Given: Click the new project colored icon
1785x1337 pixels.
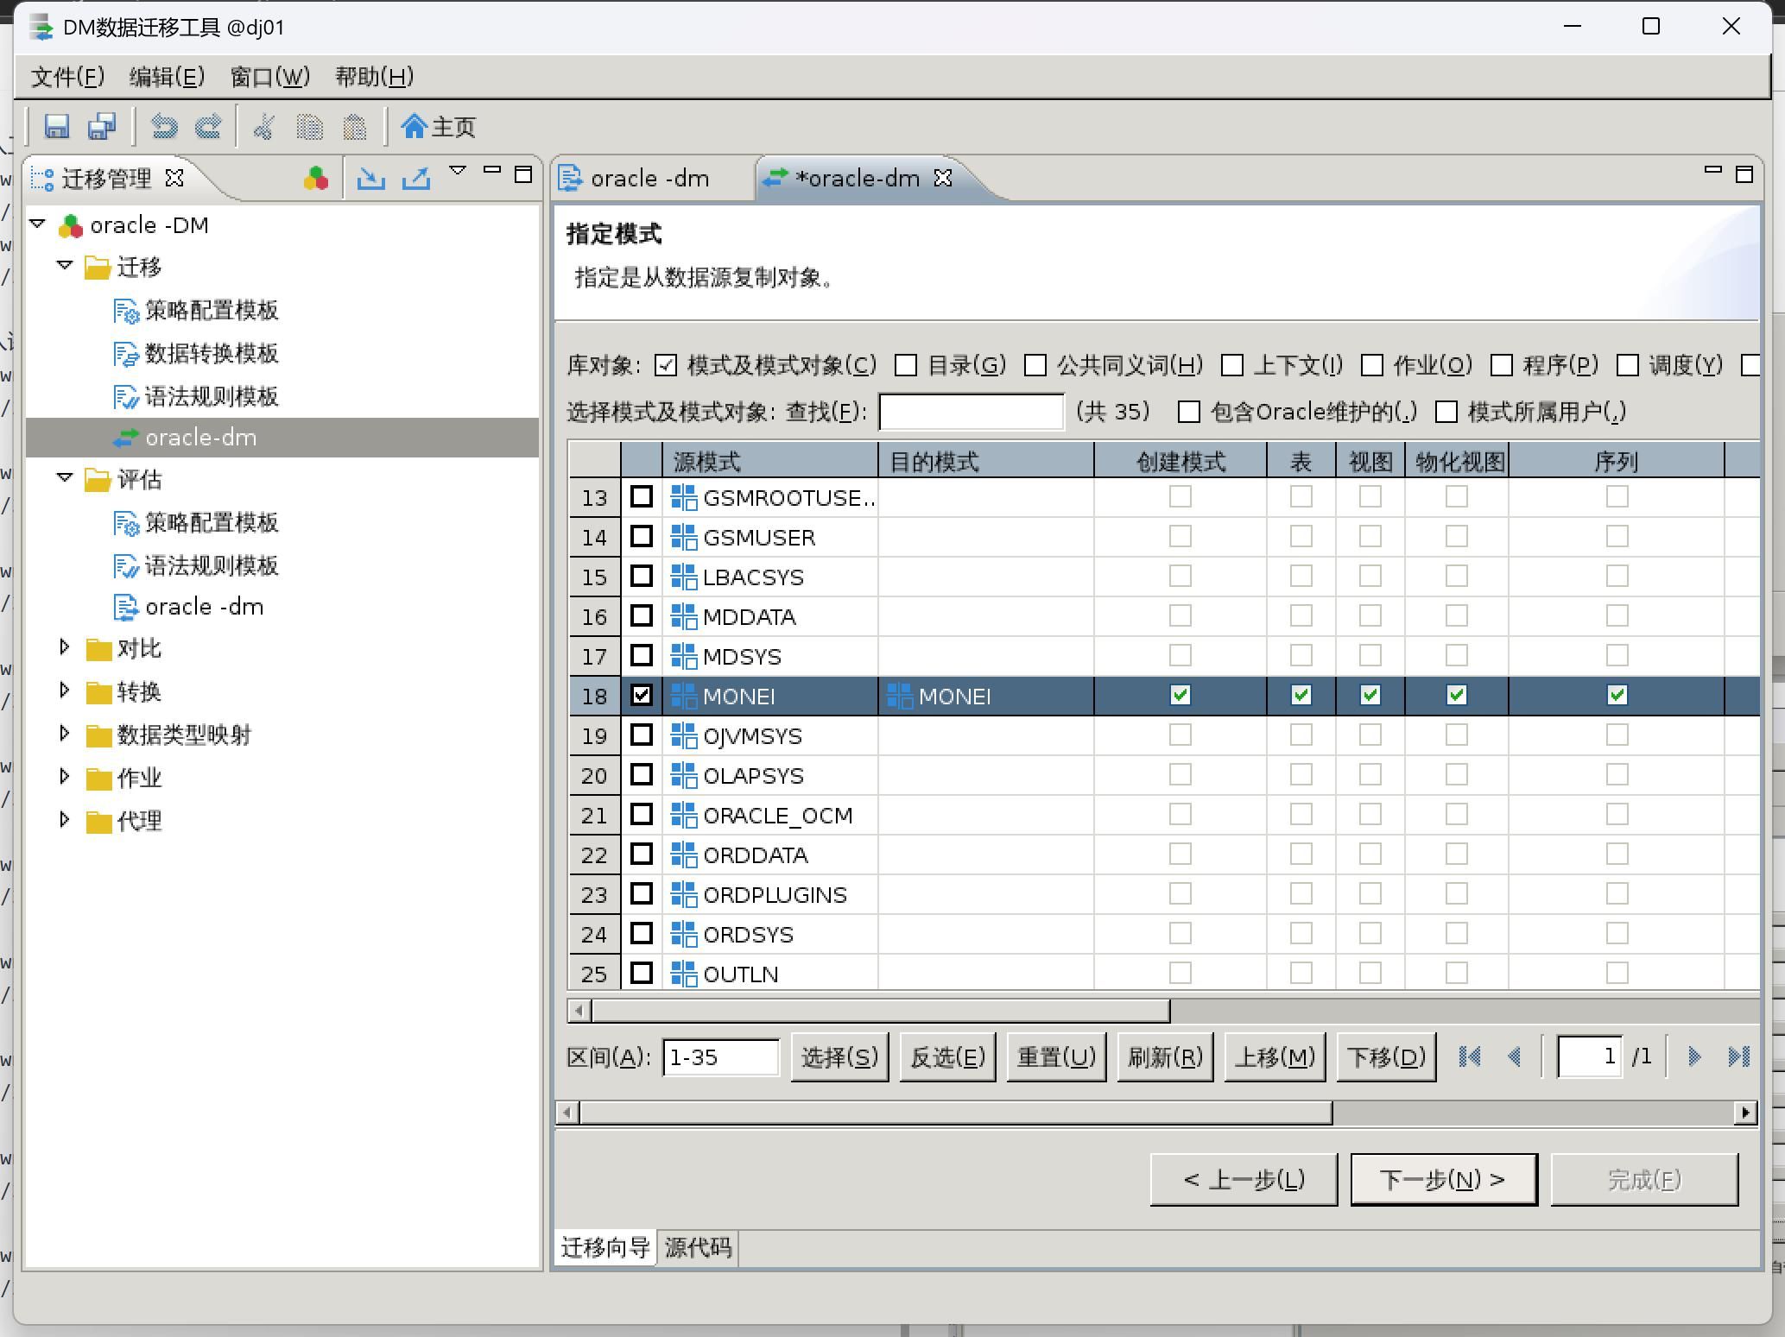Looking at the screenshot, I should click(316, 178).
